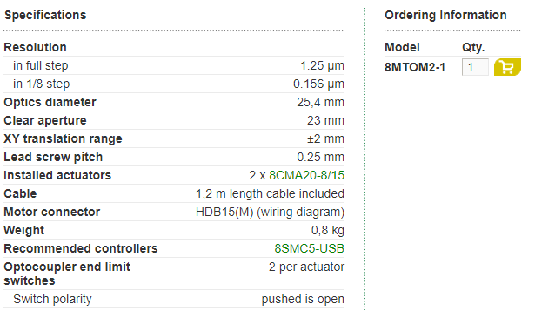The height and width of the screenshot is (331, 535).
Task: Add 8MTOM2-1 to cart via yellow cart icon
Action: [507, 67]
